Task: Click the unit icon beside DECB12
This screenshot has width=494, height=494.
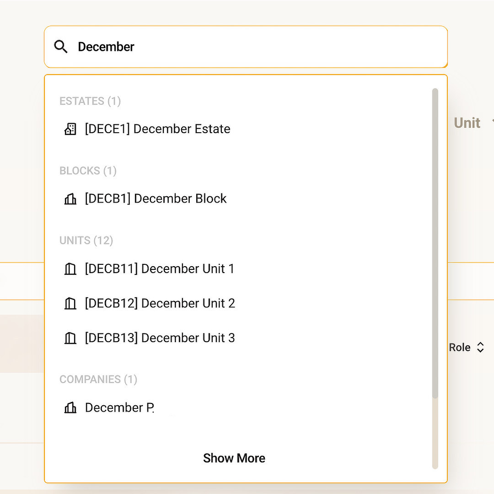Action: (70, 303)
